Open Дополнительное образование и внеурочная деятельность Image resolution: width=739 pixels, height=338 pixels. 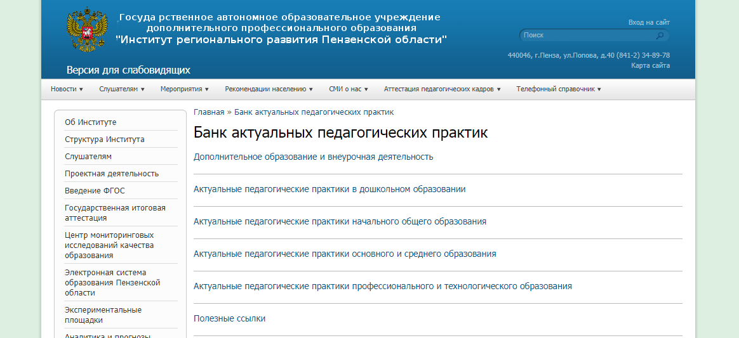pyautogui.click(x=313, y=157)
